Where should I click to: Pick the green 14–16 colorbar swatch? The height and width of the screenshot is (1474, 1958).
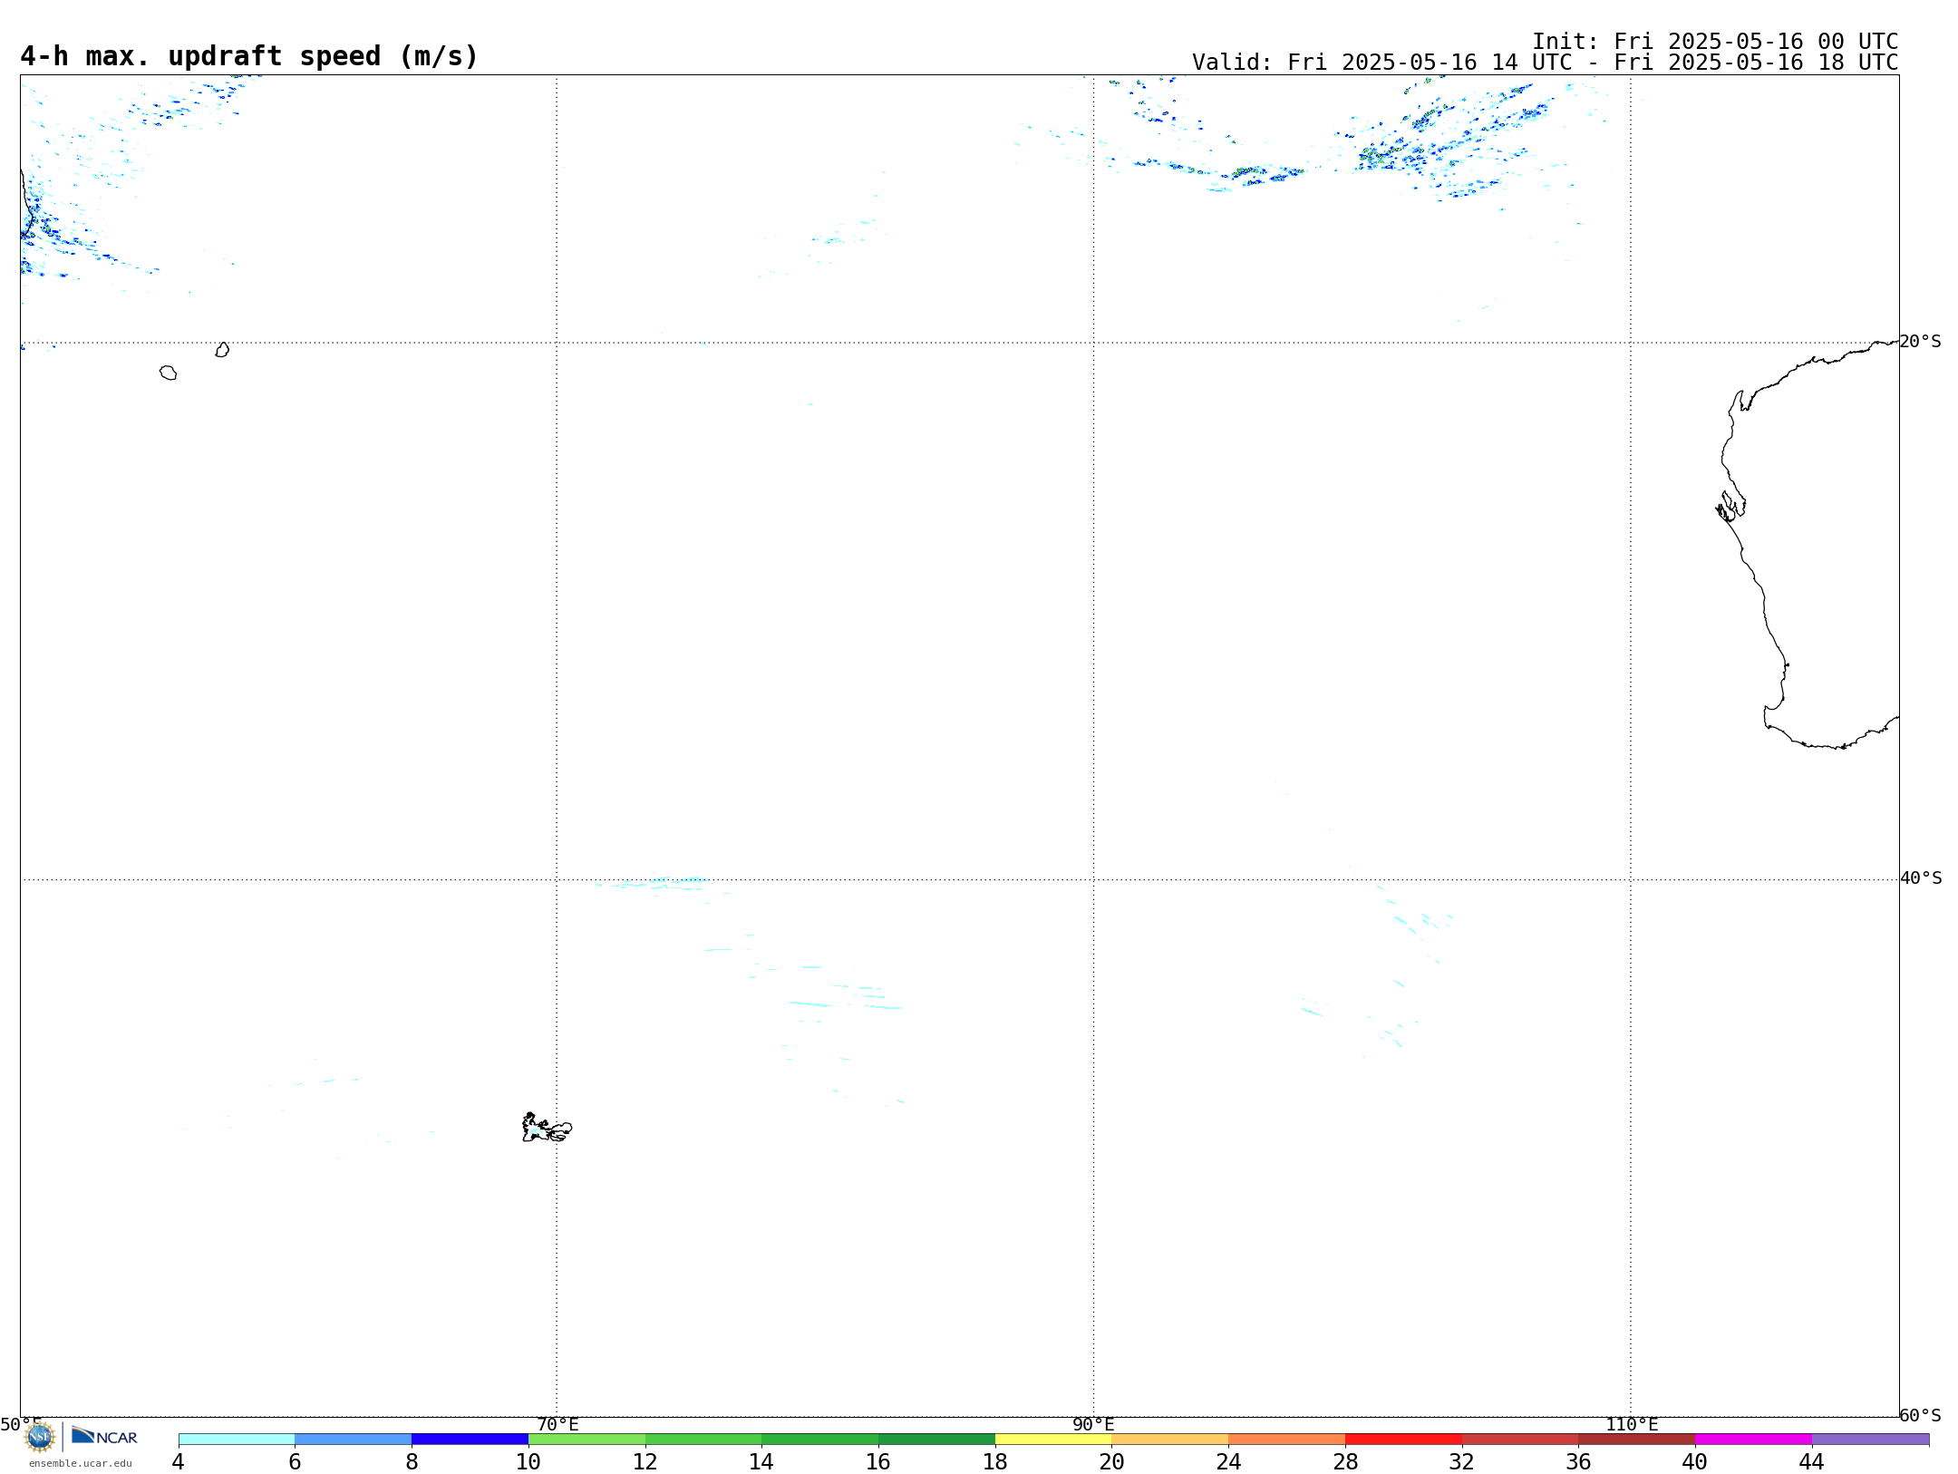[x=820, y=1440]
